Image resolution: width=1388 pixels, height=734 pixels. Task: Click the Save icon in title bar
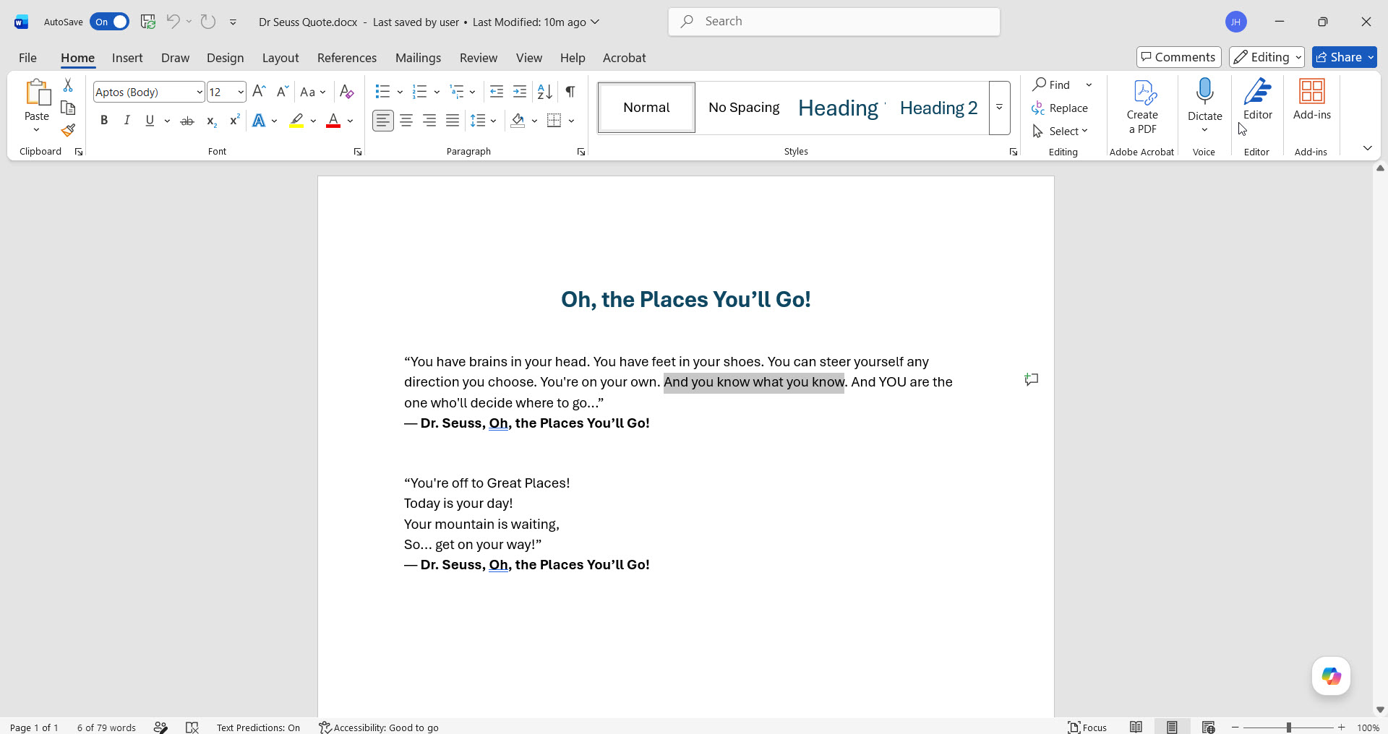pyautogui.click(x=148, y=22)
